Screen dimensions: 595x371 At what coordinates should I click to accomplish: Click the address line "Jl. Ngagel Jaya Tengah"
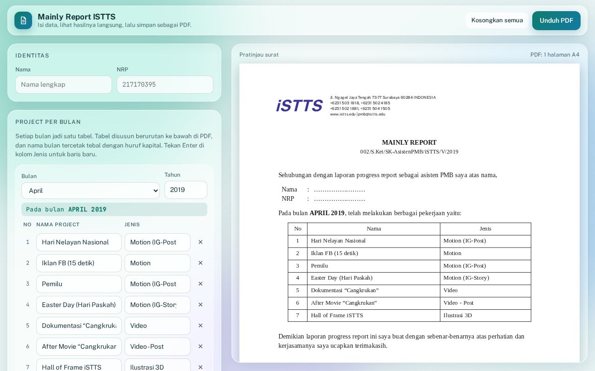click(383, 97)
